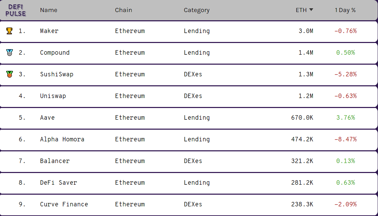
Task: Click the silver medal icon beside Compound
Action: pyautogui.click(x=9, y=53)
